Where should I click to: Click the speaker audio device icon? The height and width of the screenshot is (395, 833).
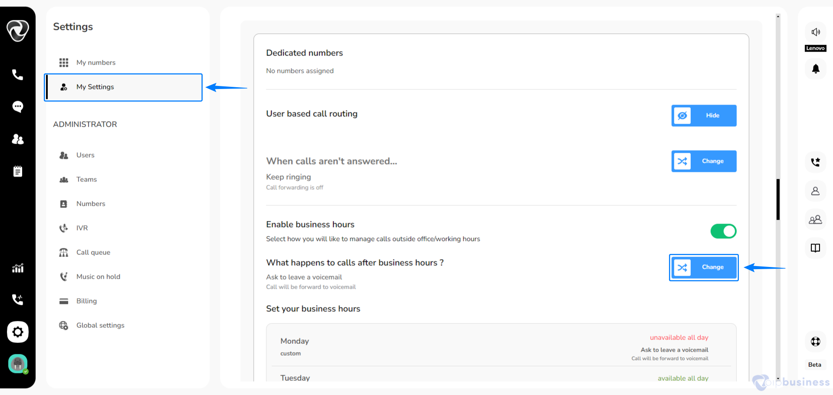816,32
